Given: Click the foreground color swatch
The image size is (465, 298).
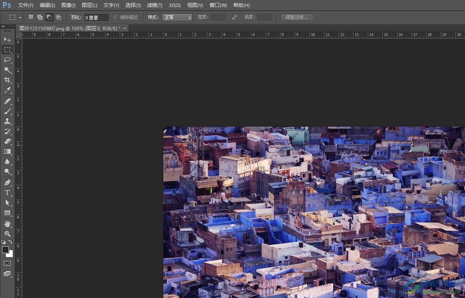Looking at the screenshot, I should (x=5, y=250).
